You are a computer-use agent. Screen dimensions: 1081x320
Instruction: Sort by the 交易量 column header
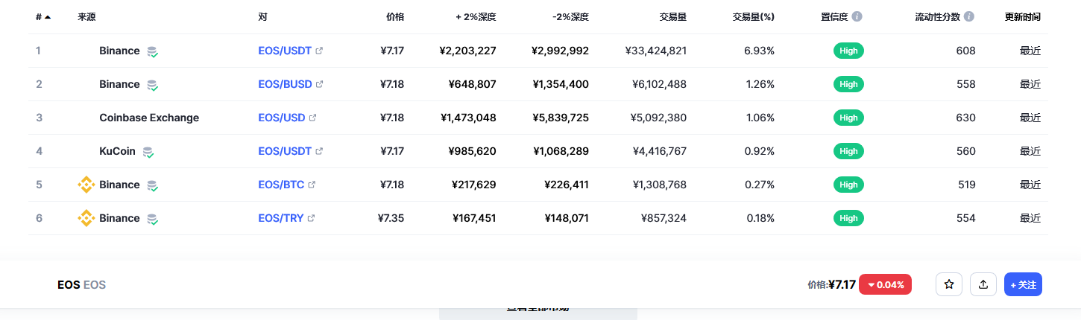click(673, 16)
